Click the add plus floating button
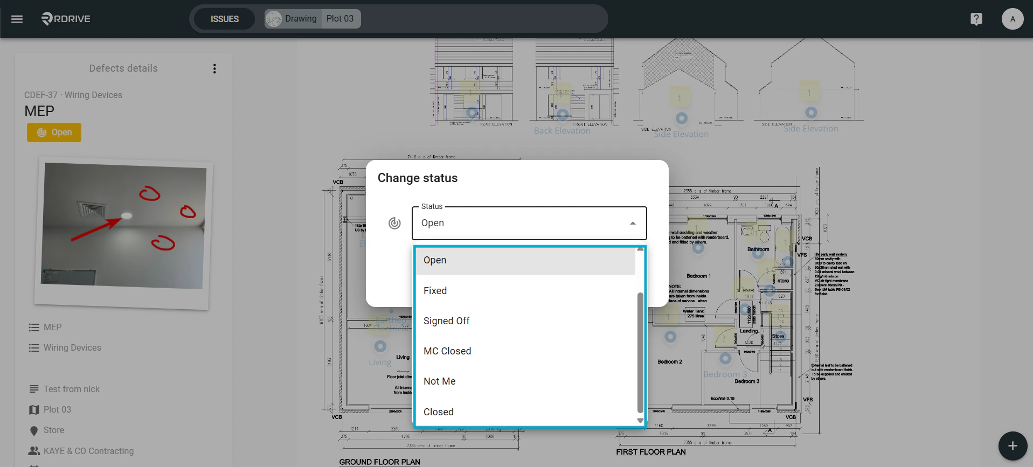Screen dimensions: 1033x467 click(1013, 446)
